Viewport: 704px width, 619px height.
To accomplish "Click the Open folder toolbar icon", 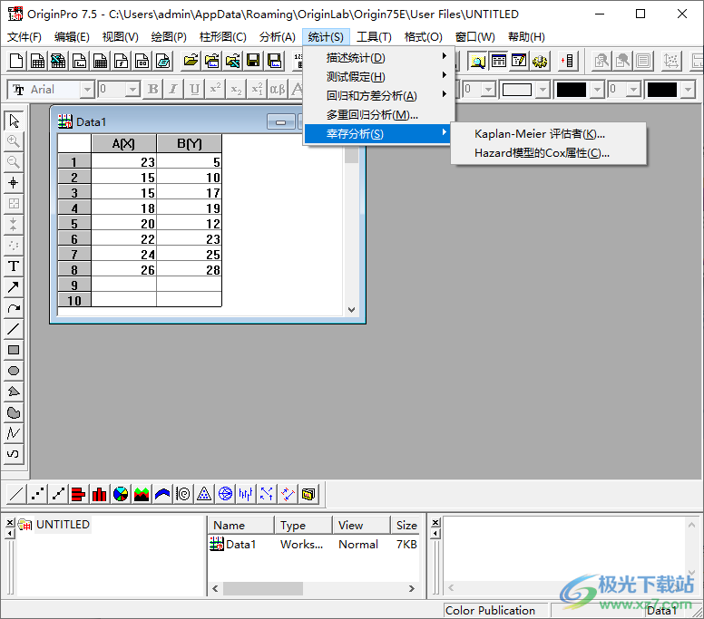I will [x=191, y=61].
